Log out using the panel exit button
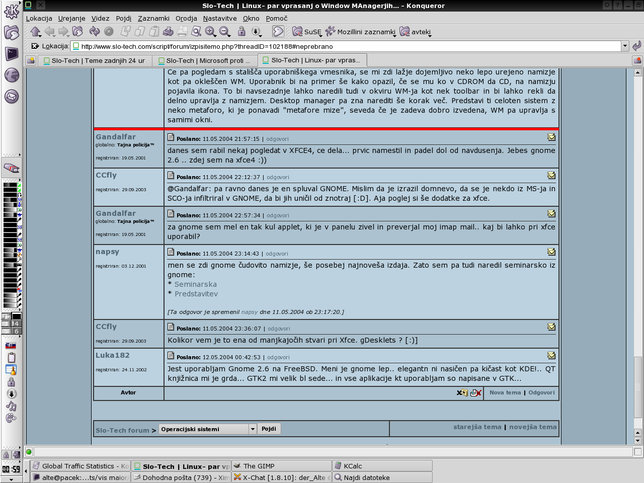Viewport: 644px width, 483px height. pos(16,454)
